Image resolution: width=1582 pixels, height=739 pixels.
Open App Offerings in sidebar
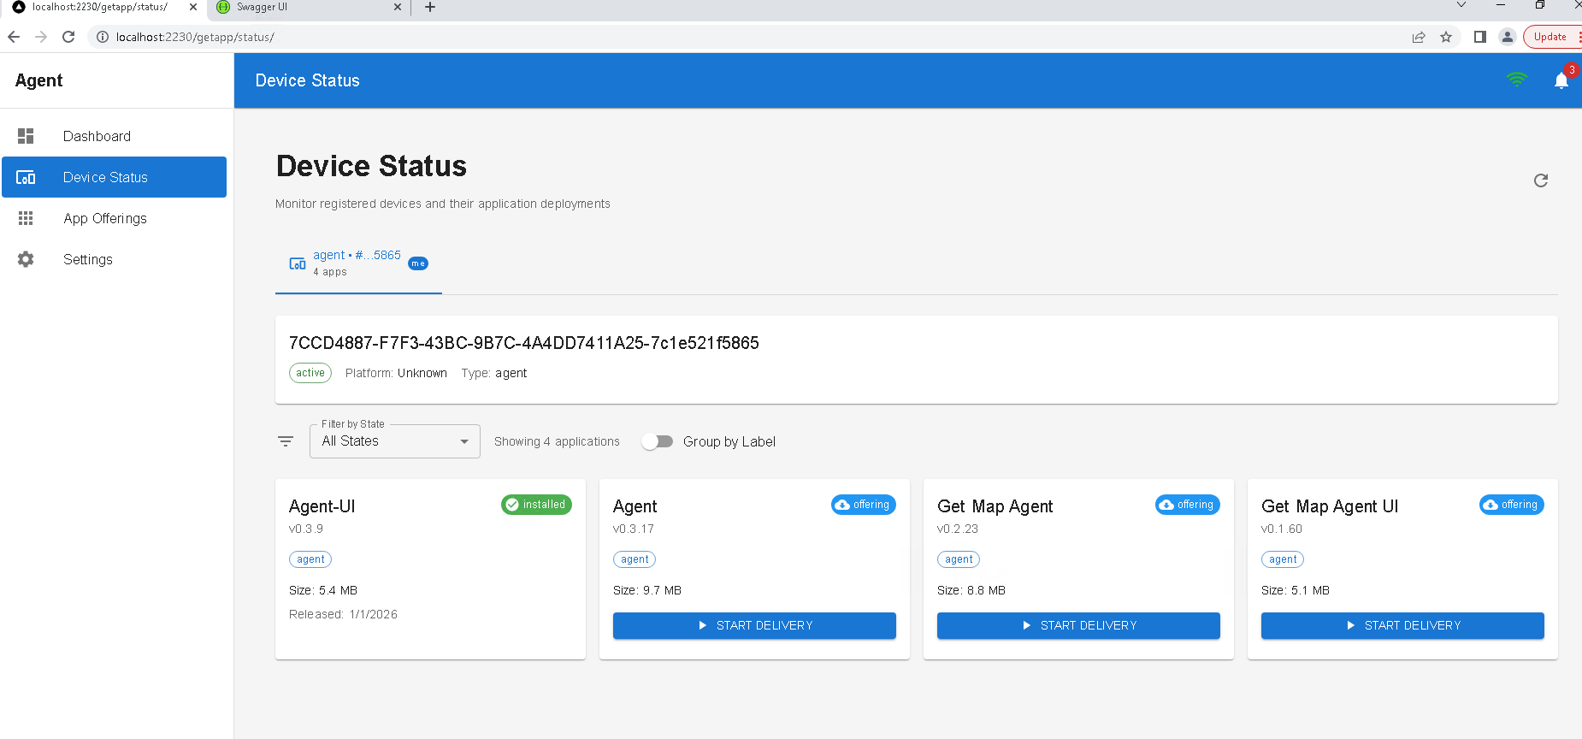104,218
